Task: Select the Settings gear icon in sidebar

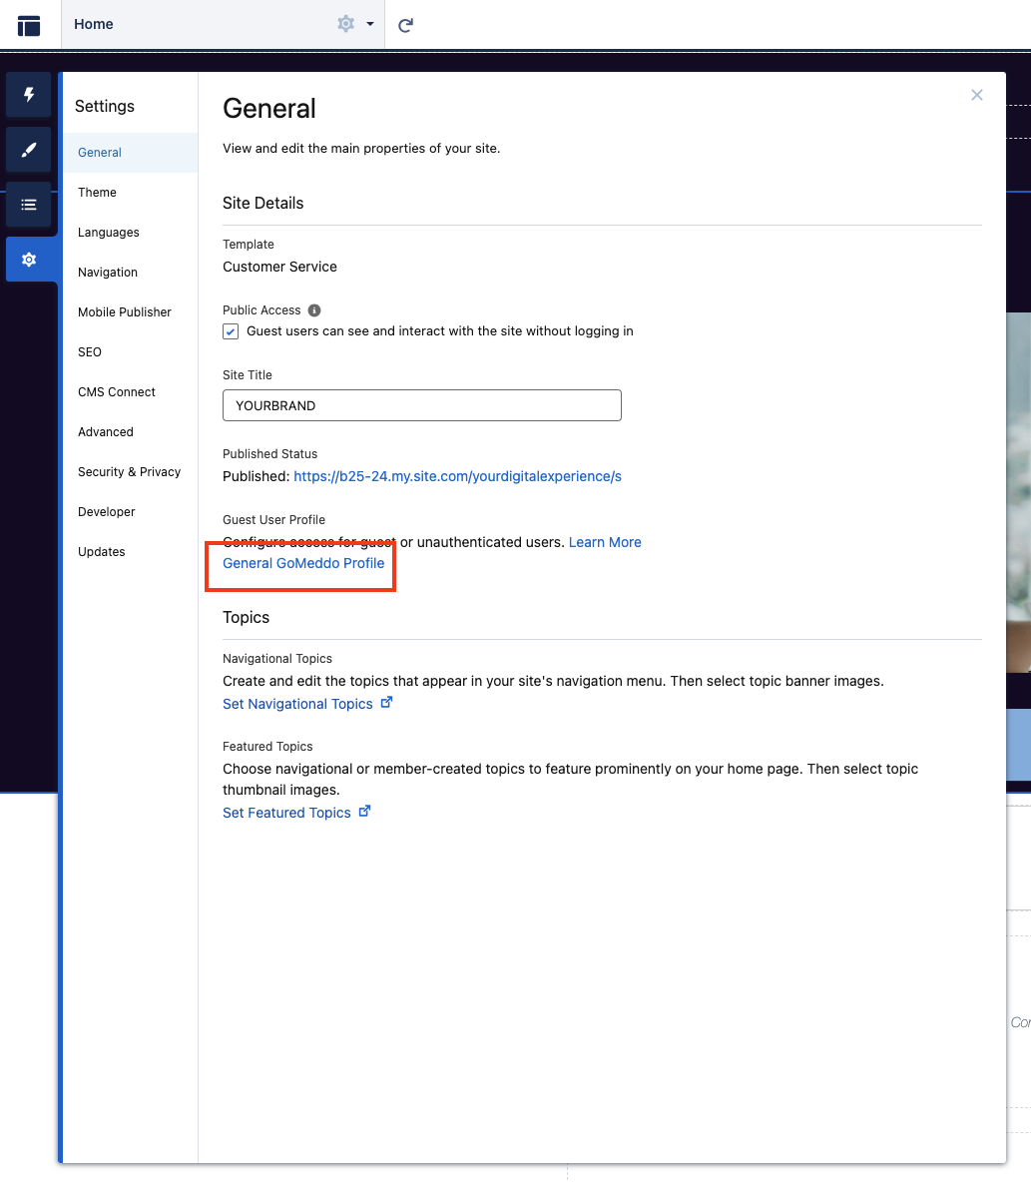Action: point(28,259)
